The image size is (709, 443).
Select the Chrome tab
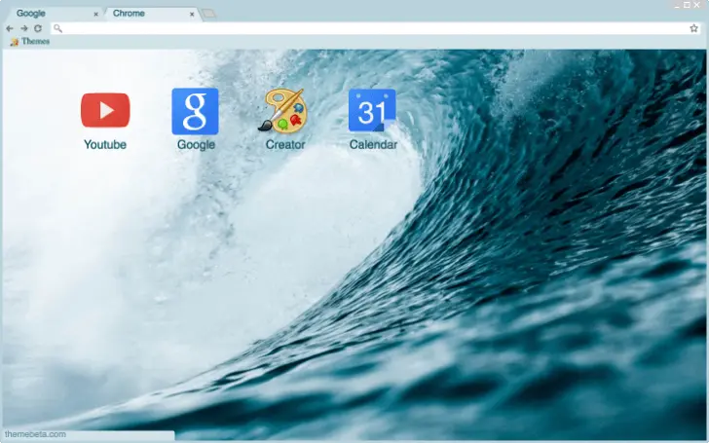pyautogui.click(x=141, y=14)
